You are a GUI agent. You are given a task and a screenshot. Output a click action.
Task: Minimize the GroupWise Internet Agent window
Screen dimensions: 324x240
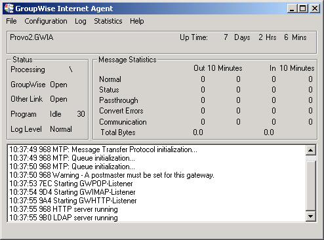292,9
